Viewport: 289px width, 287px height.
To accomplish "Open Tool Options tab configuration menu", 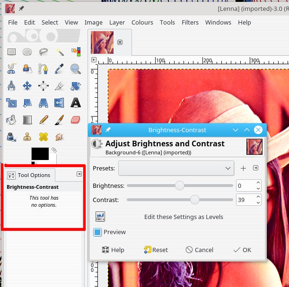I will pyautogui.click(x=79, y=174).
